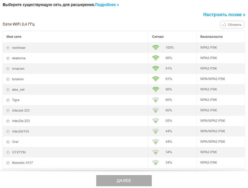Select the GTXTYM radio button
248x188 pixels.
[x=8, y=152]
